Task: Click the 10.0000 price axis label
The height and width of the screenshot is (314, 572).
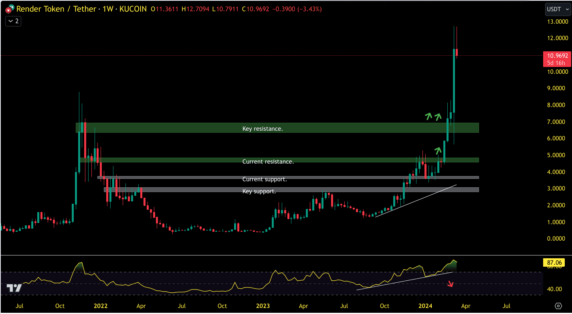Action: coord(558,72)
